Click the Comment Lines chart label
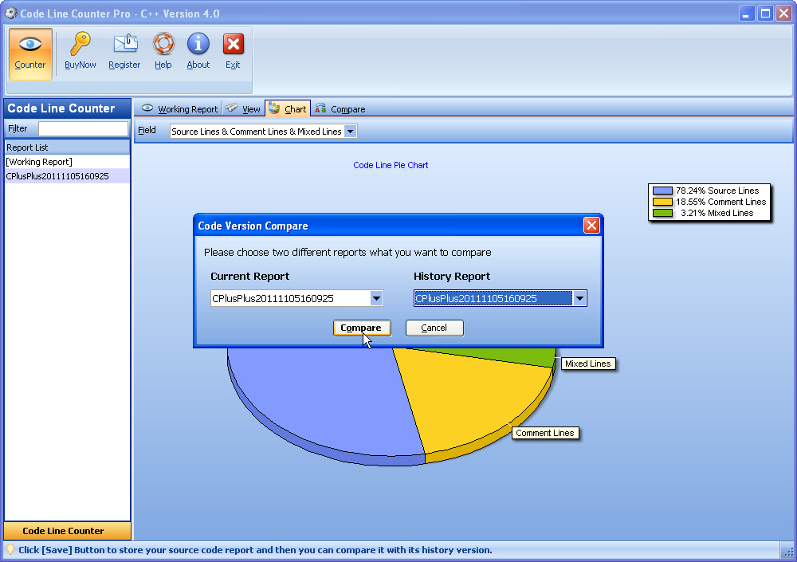797x562 pixels. click(x=545, y=433)
